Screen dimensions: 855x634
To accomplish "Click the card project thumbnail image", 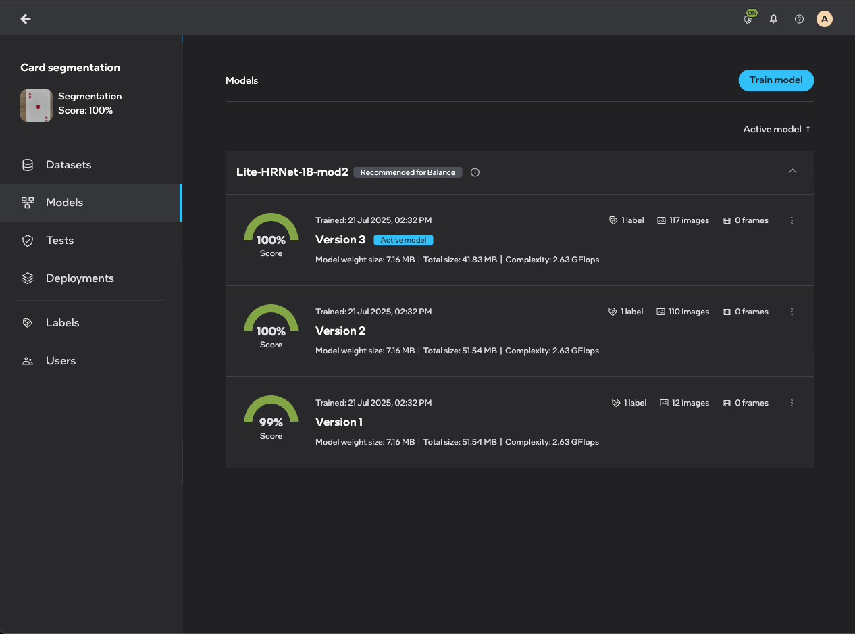I will [x=36, y=105].
